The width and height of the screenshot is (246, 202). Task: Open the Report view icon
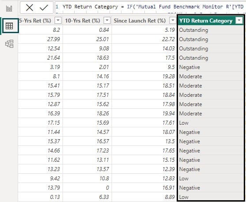[9, 8]
